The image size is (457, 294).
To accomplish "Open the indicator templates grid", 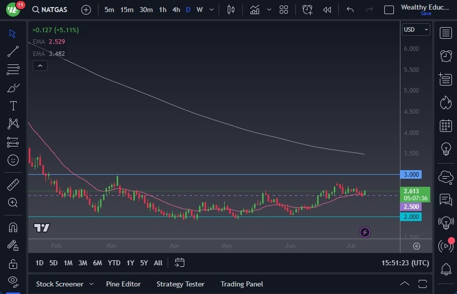I will tap(284, 10).
